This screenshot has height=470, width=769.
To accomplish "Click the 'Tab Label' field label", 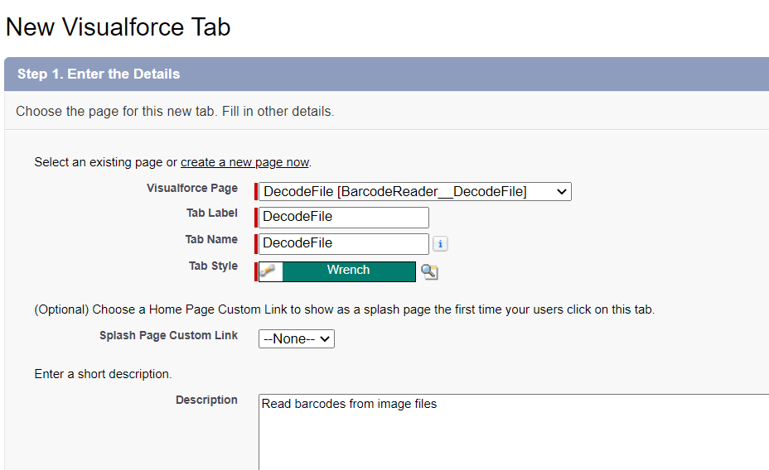I will [x=211, y=213].
